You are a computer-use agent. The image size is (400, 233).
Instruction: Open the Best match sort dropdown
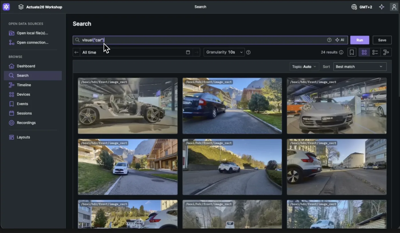[360, 67]
